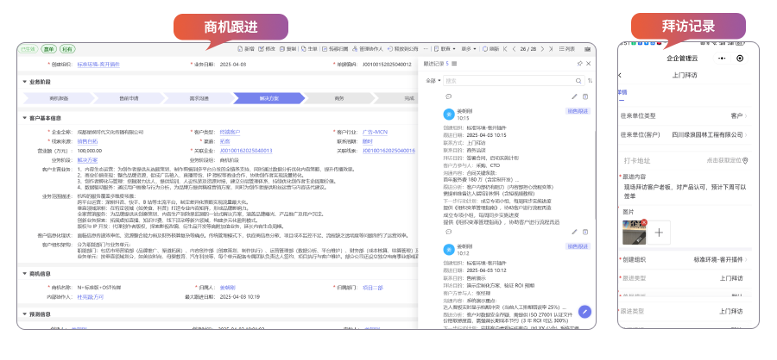Screen dimensions: 777x360
Task: Open the 全部 filter dropdown in follow-up panel
Action: click(x=432, y=81)
